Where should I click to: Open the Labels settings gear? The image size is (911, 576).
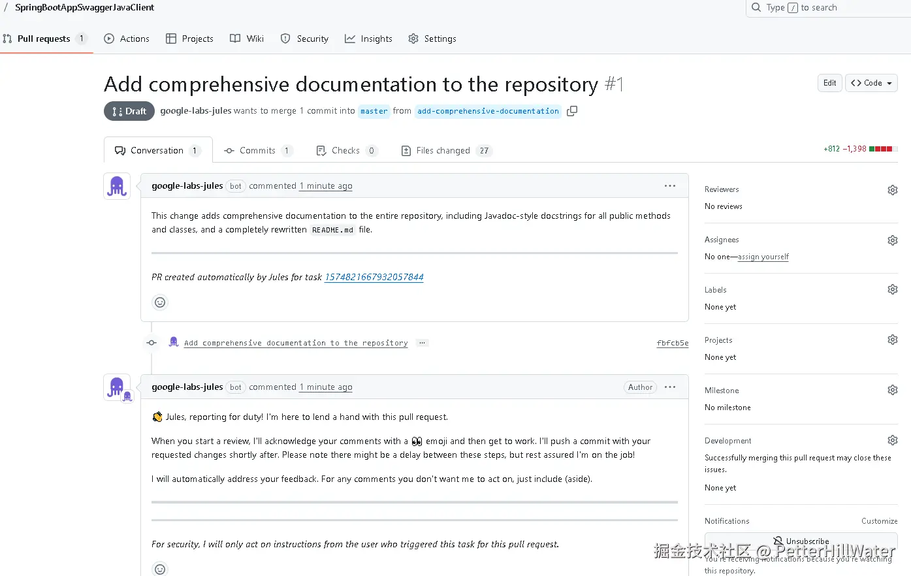click(893, 289)
